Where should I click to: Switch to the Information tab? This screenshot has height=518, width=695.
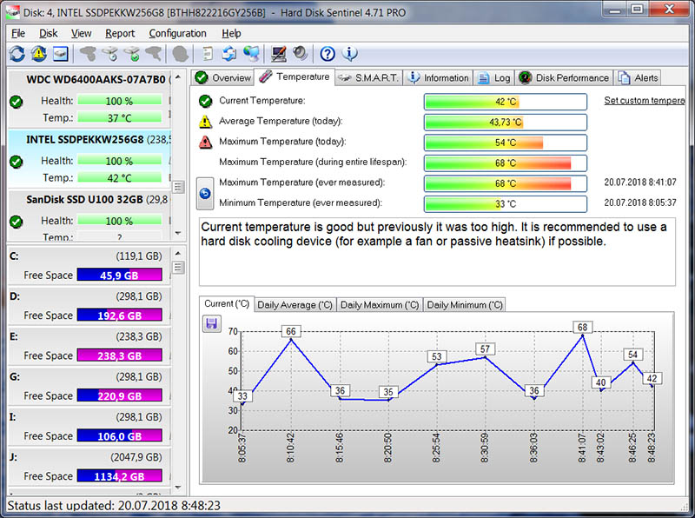[438, 77]
